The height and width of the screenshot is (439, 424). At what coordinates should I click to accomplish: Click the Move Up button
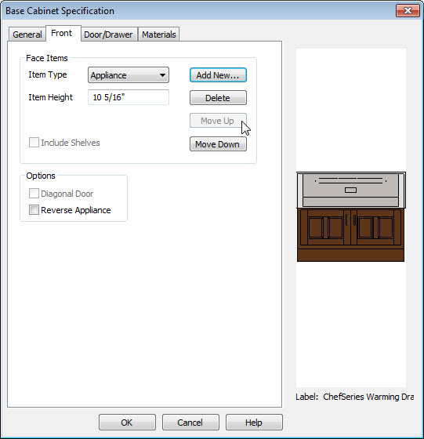[218, 121]
